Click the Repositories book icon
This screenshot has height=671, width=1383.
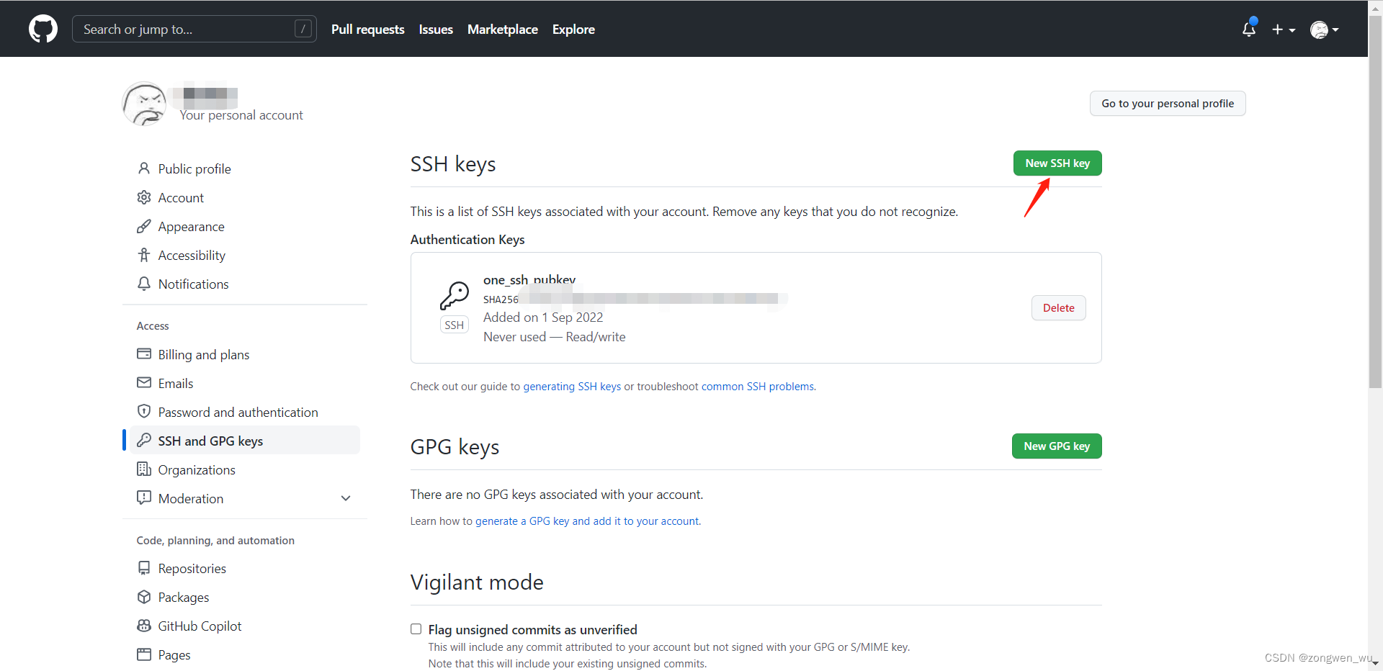coord(144,568)
